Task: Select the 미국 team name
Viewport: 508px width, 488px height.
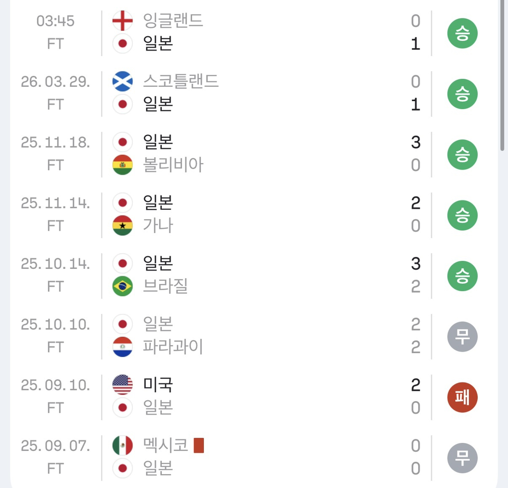Action: [158, 385]
